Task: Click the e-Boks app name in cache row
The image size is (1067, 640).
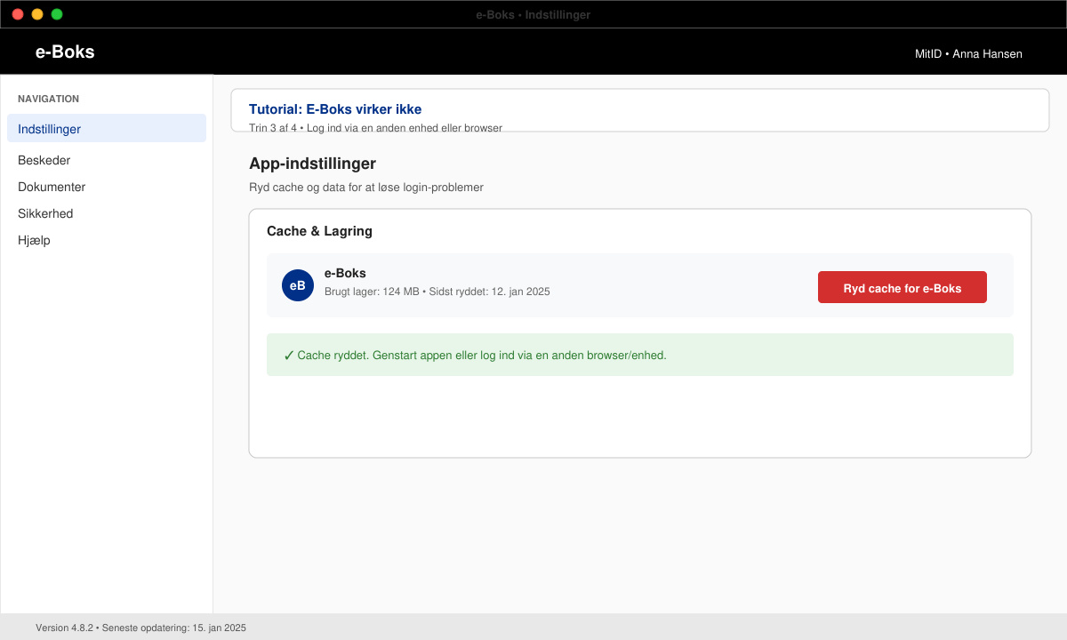Action: [345, 273]
